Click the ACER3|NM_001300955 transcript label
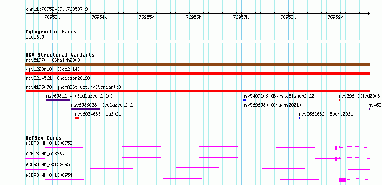Viewport: 382px width, 185px height. coord(49,164)
